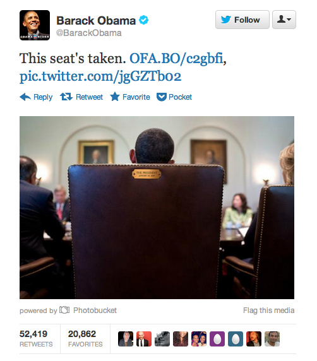Open Barack Obama's profile picture
This screenshot has height=361, width=317.
pos(35,25)
